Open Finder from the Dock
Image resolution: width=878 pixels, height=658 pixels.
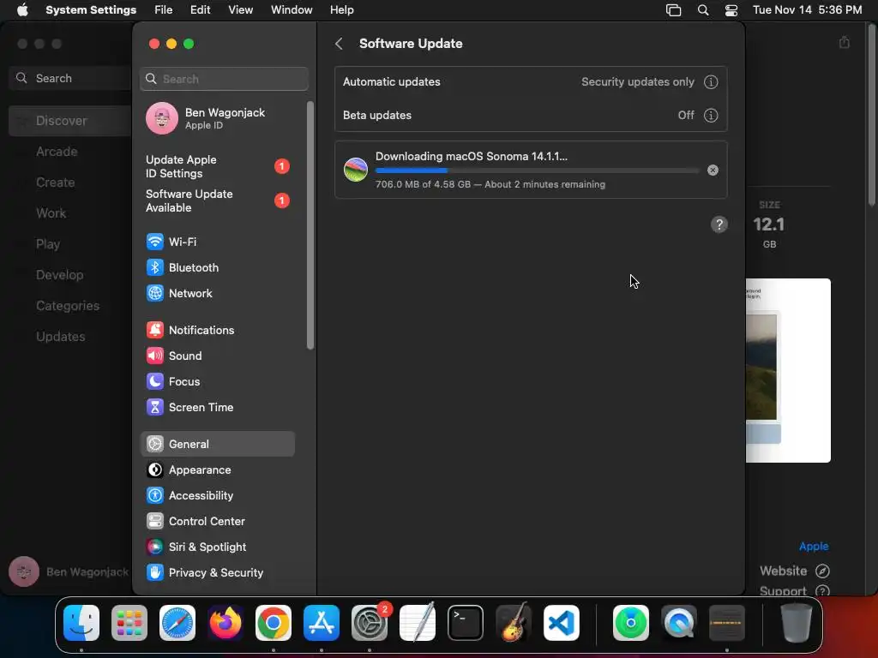81,623
